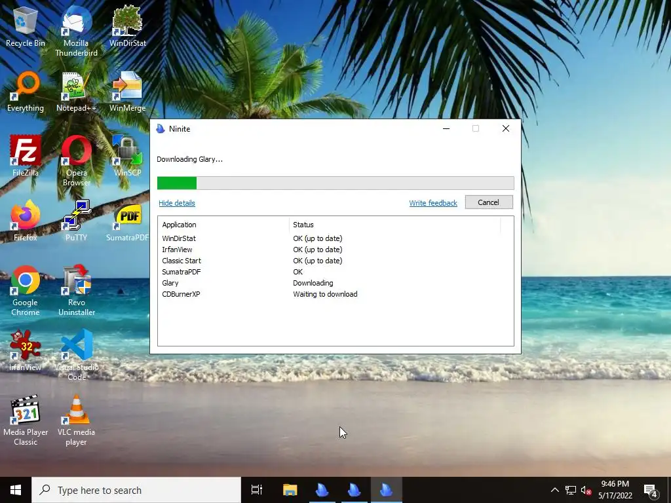Open the VLC media player shortcut
This screenshot has width=671, height=503.
pyautogui.click(x=76, y=421)
